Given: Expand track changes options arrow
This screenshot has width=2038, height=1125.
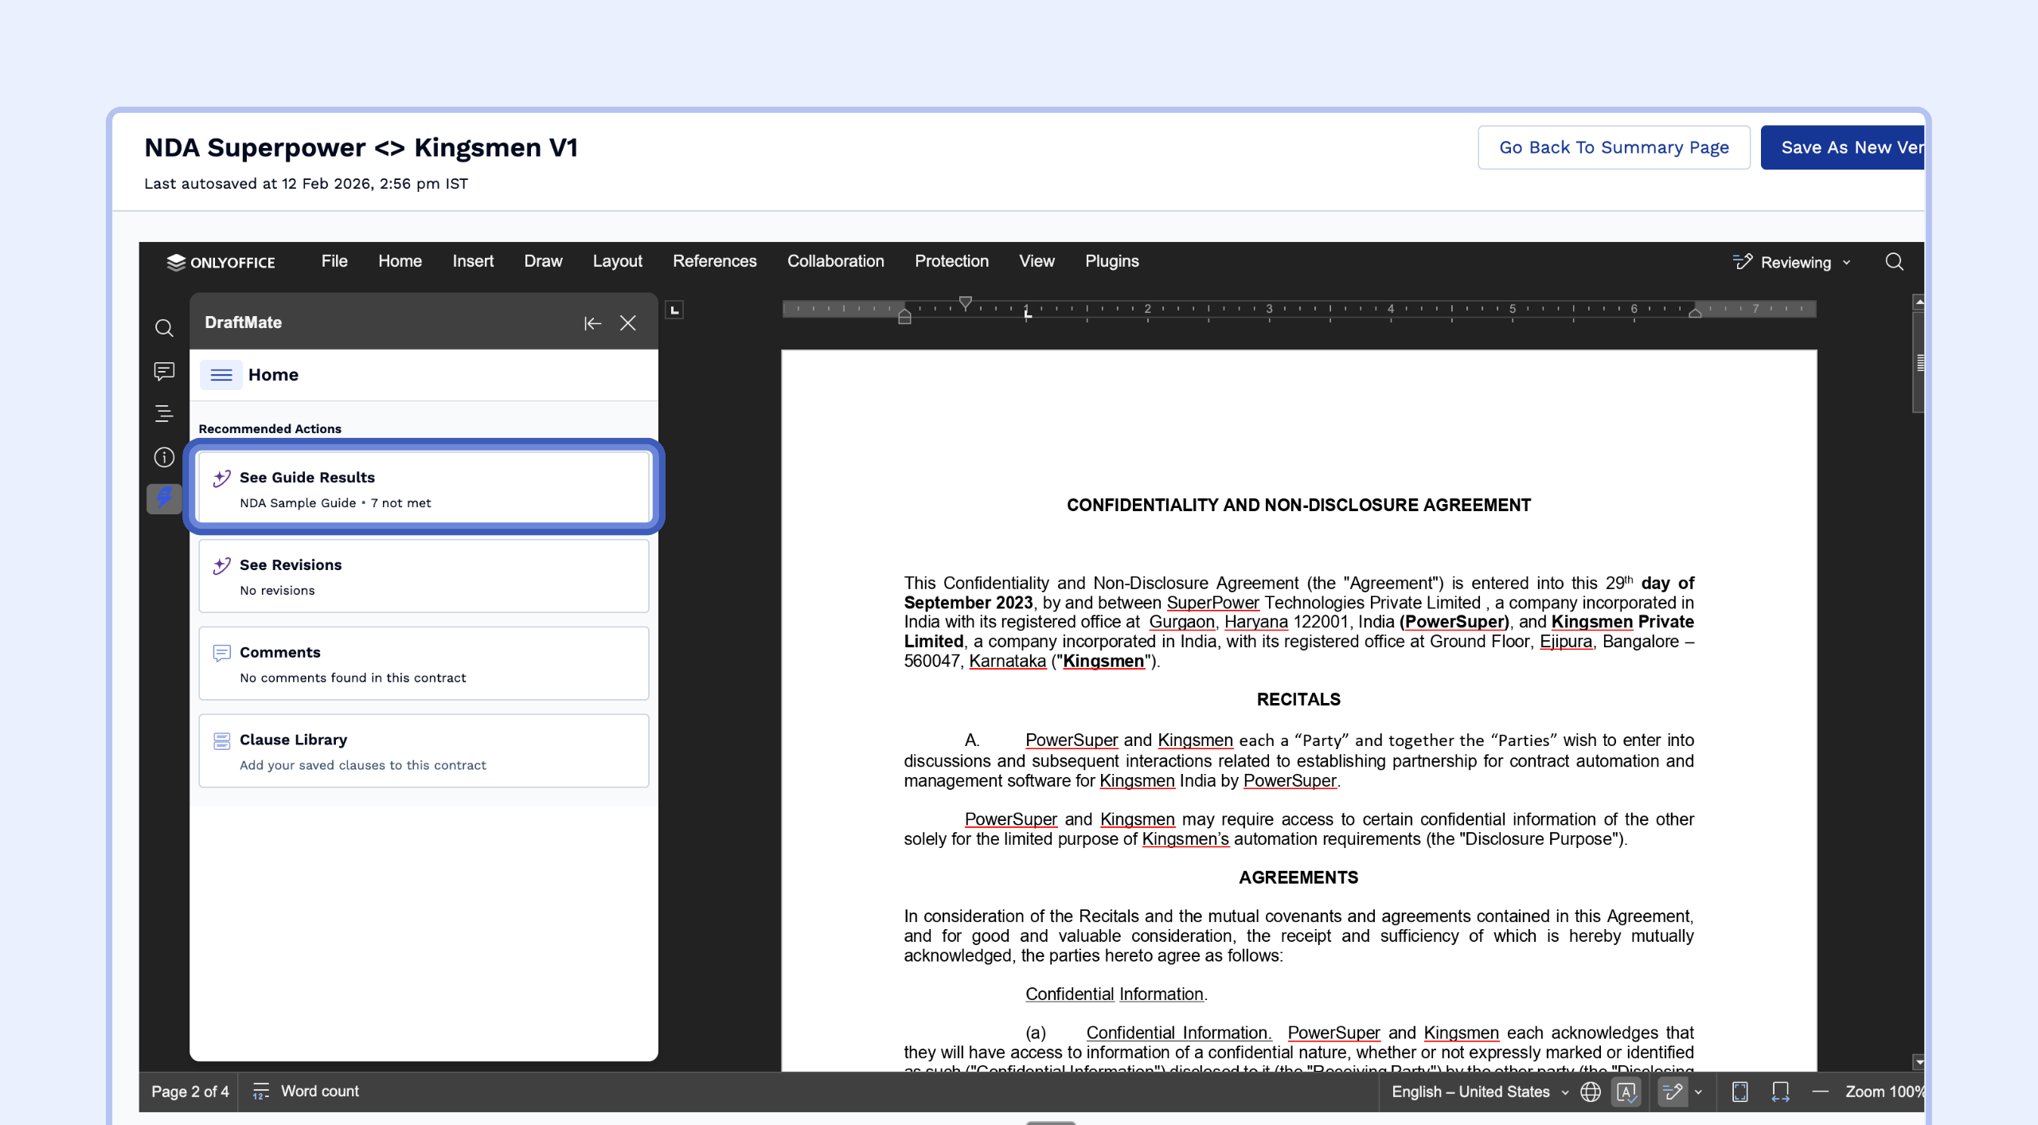Looking at the screenshot, I should pyautogui.click(x=1699, y=1092).
